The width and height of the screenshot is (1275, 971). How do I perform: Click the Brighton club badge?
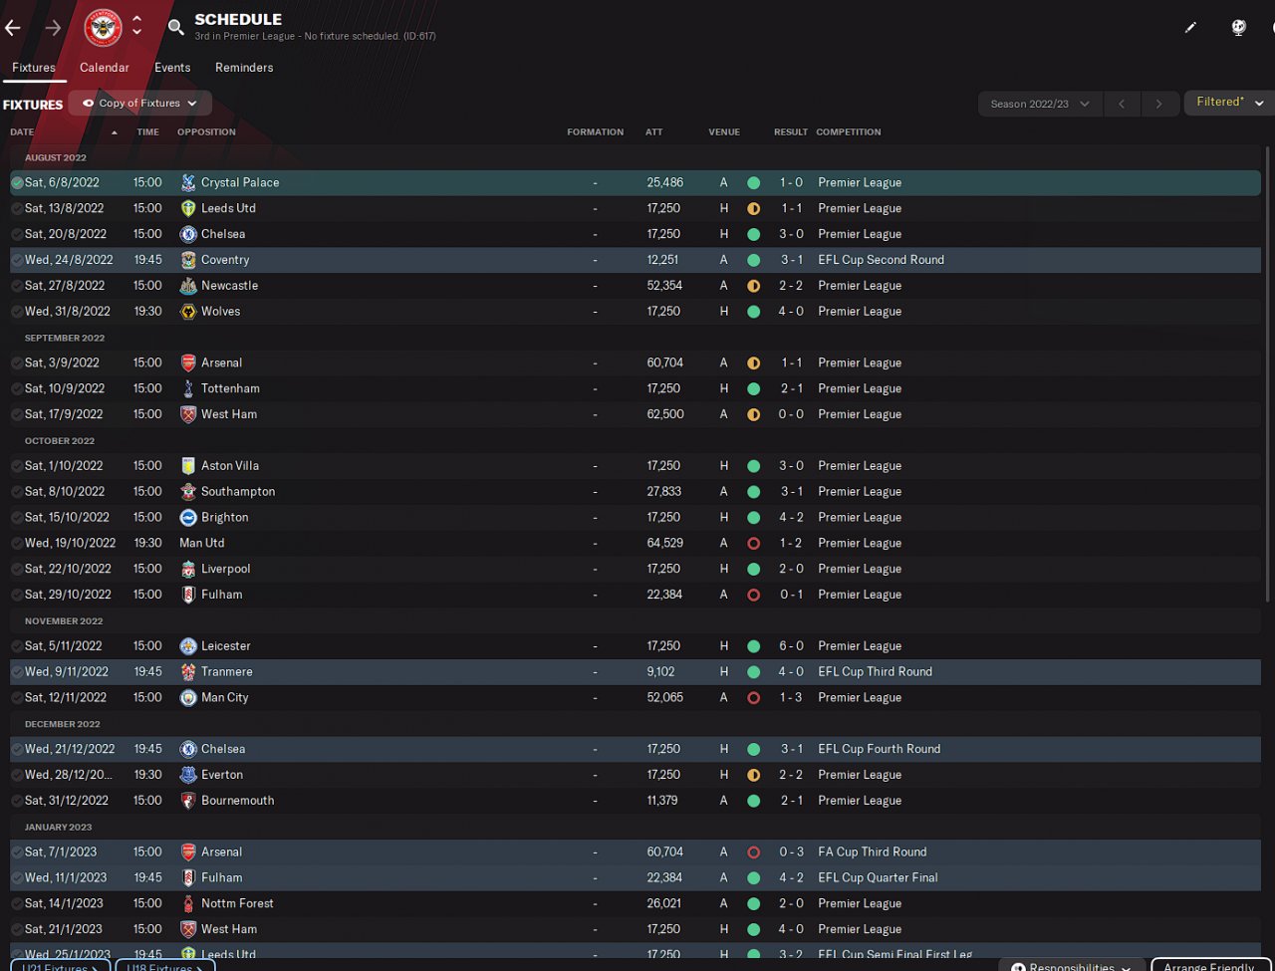pyautogui.click(x=188, y=518)
